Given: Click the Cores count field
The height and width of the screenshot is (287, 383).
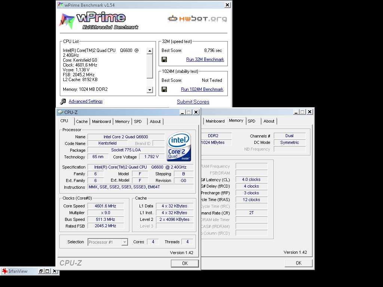Looking at the screenshot, I should 153,242.
